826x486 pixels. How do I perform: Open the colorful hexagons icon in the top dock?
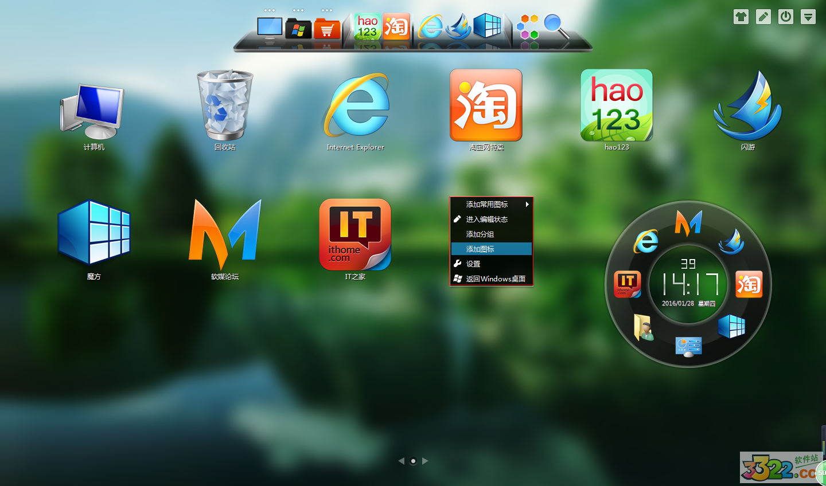click(528, 27)
